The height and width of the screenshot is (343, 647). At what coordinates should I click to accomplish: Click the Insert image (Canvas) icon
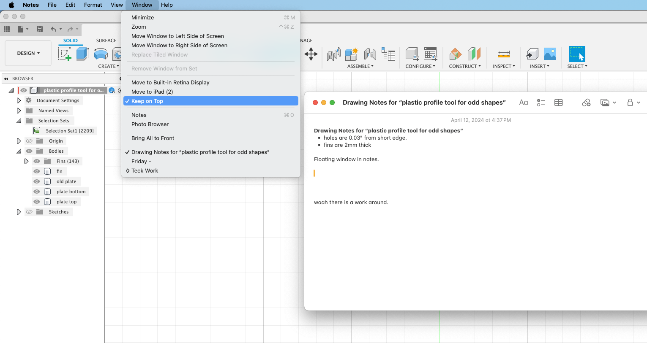click(550, 54)
